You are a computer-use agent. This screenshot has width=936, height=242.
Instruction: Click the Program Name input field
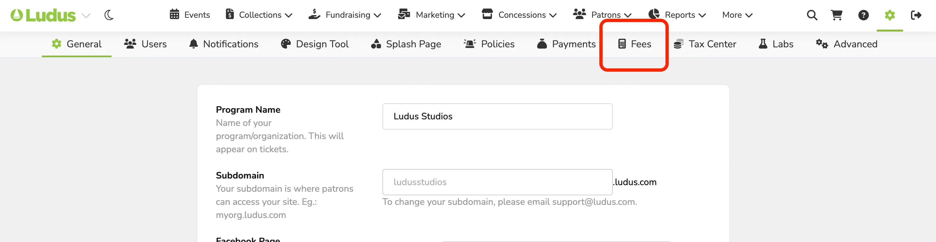pyautogui.click(x=497, y=116)
